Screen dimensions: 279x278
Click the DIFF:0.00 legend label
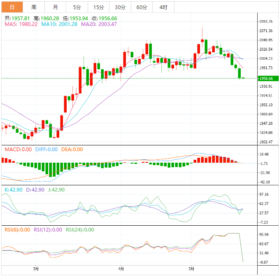[x=46, y=150]
